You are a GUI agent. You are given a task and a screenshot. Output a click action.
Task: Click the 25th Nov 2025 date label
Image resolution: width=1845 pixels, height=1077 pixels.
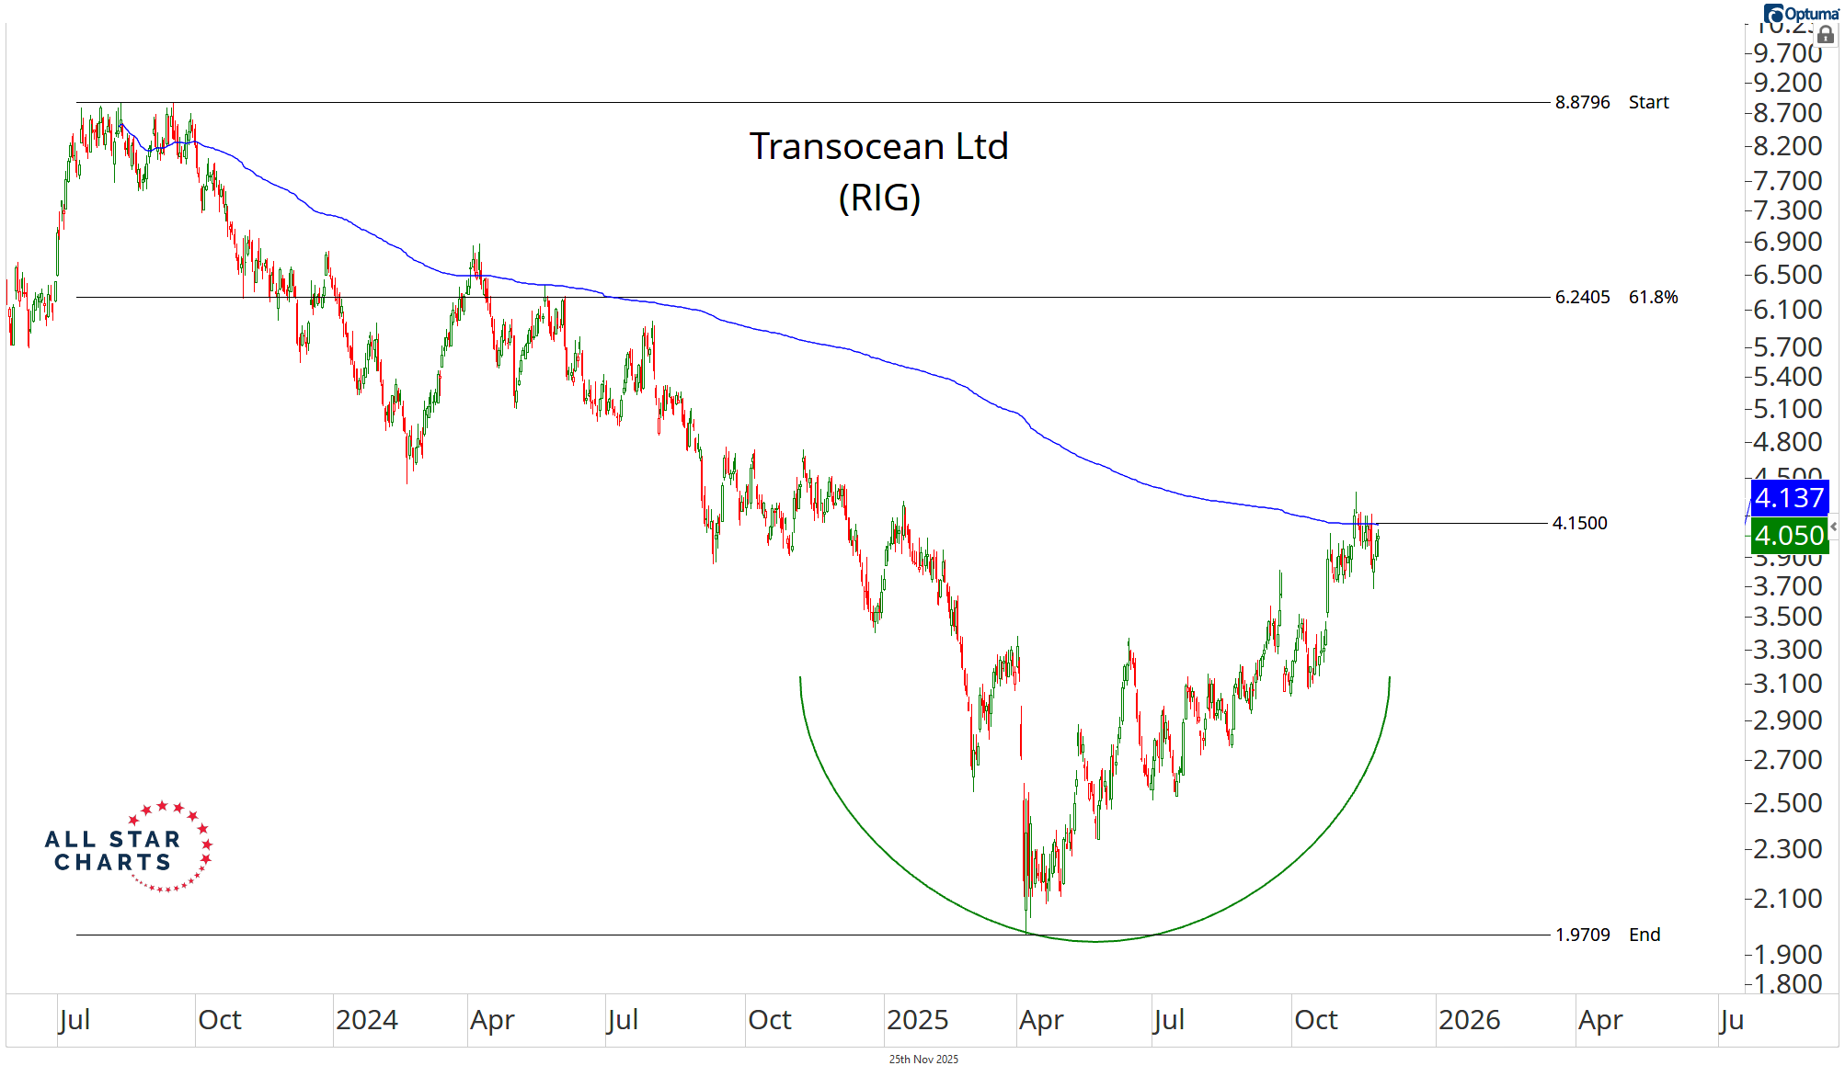[923, 1060]
